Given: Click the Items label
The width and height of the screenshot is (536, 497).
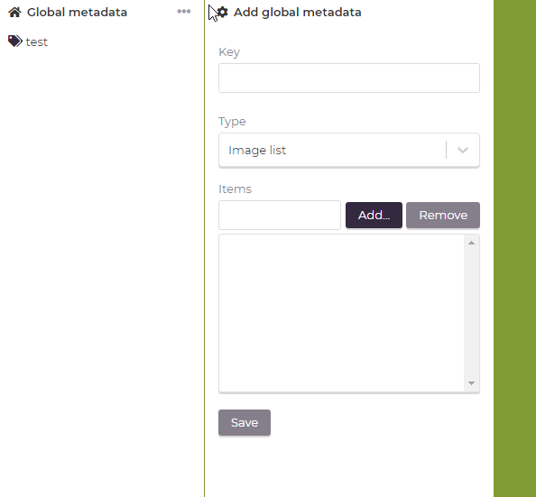Looking at the screenshot, I should point(236,189).
